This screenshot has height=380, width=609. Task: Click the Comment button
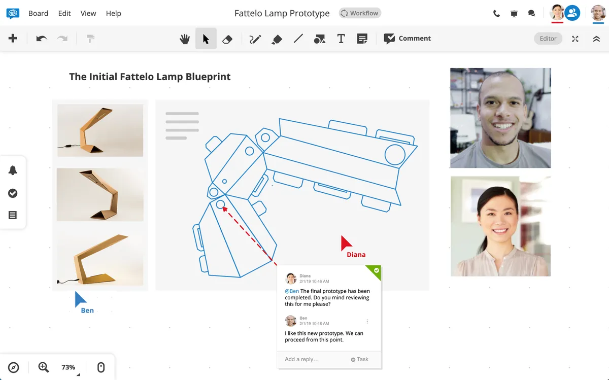[x=408, y=39]
